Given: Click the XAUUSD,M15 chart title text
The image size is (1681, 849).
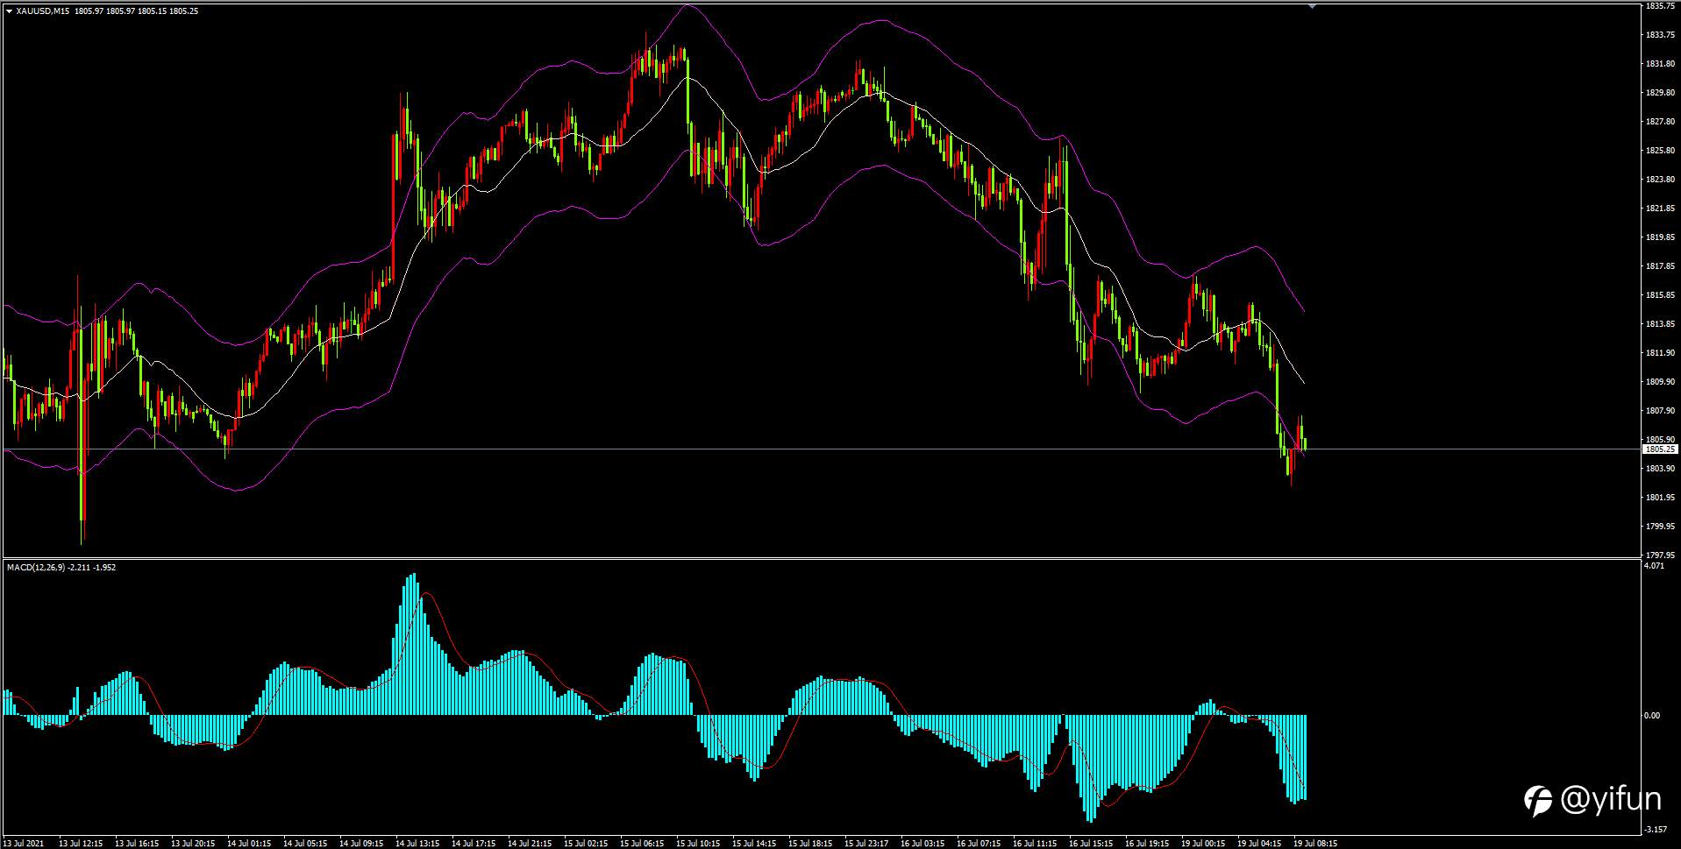Looking at the screenshot, I should pos(43,11).
